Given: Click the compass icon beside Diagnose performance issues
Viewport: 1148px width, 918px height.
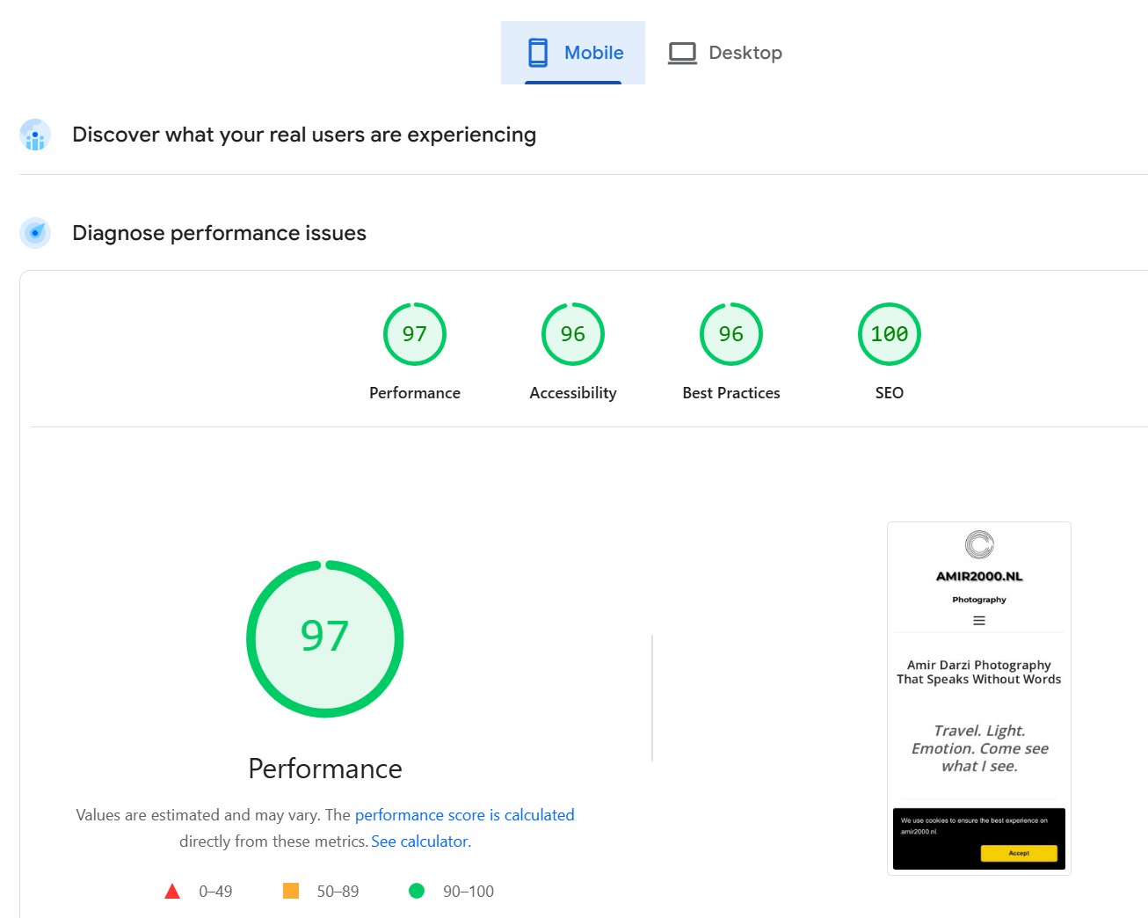Looking at the screenshot, I should [34, 233].
